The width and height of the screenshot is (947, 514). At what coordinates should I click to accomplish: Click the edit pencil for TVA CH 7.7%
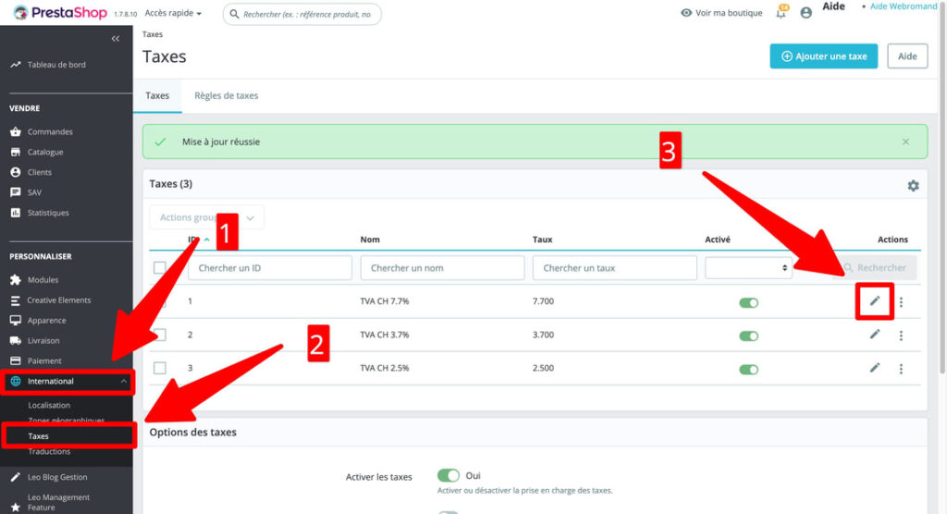click(x=875, y=301)
